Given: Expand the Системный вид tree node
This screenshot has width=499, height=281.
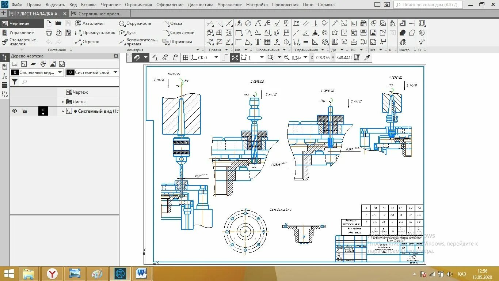Looking at the screenshot, I should click(x=63, y=111).
